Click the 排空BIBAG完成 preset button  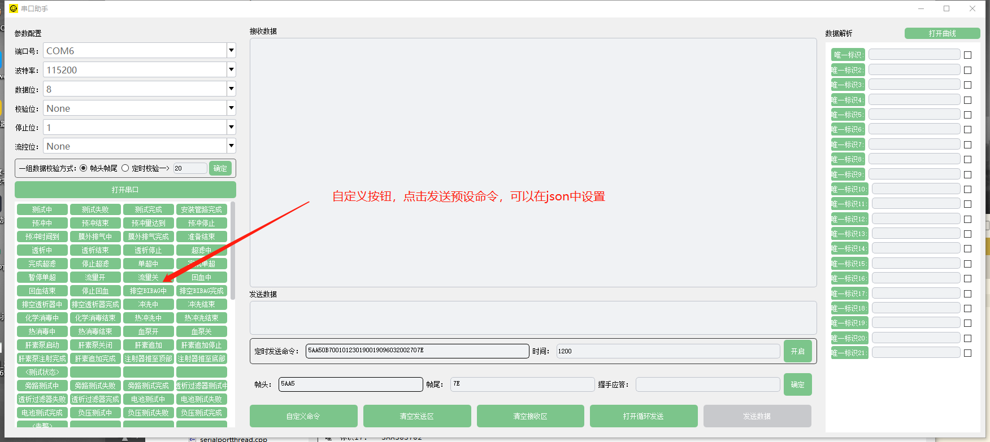tap(202, 291)
